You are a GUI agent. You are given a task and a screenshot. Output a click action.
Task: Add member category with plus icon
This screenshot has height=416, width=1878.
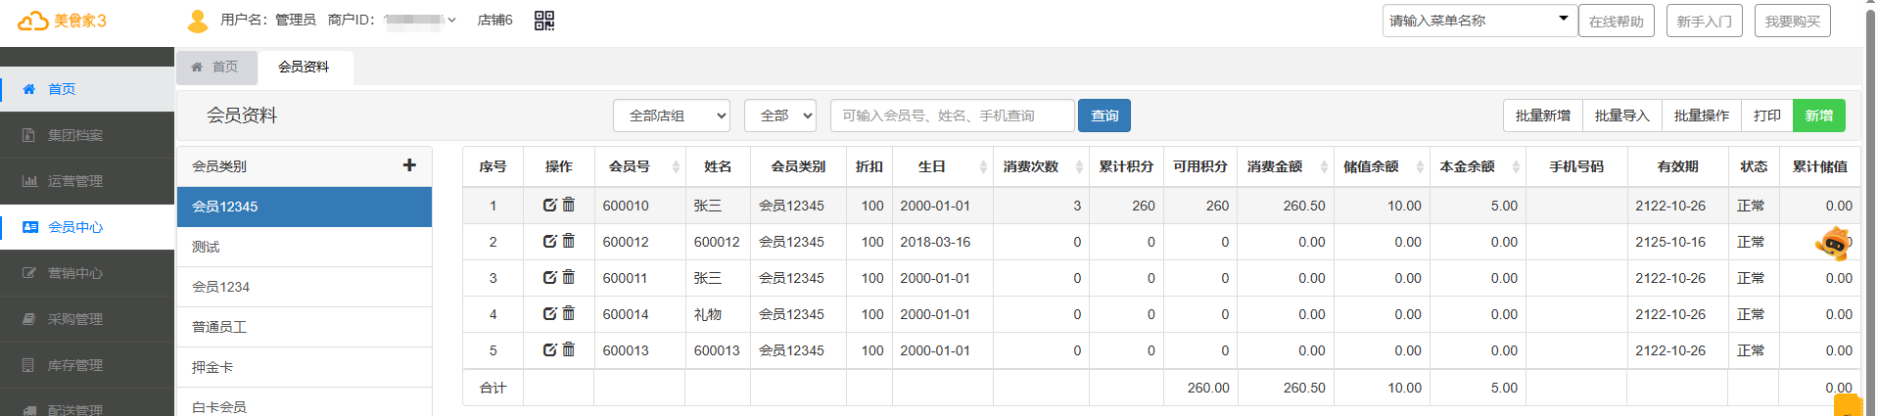[409, 165]
